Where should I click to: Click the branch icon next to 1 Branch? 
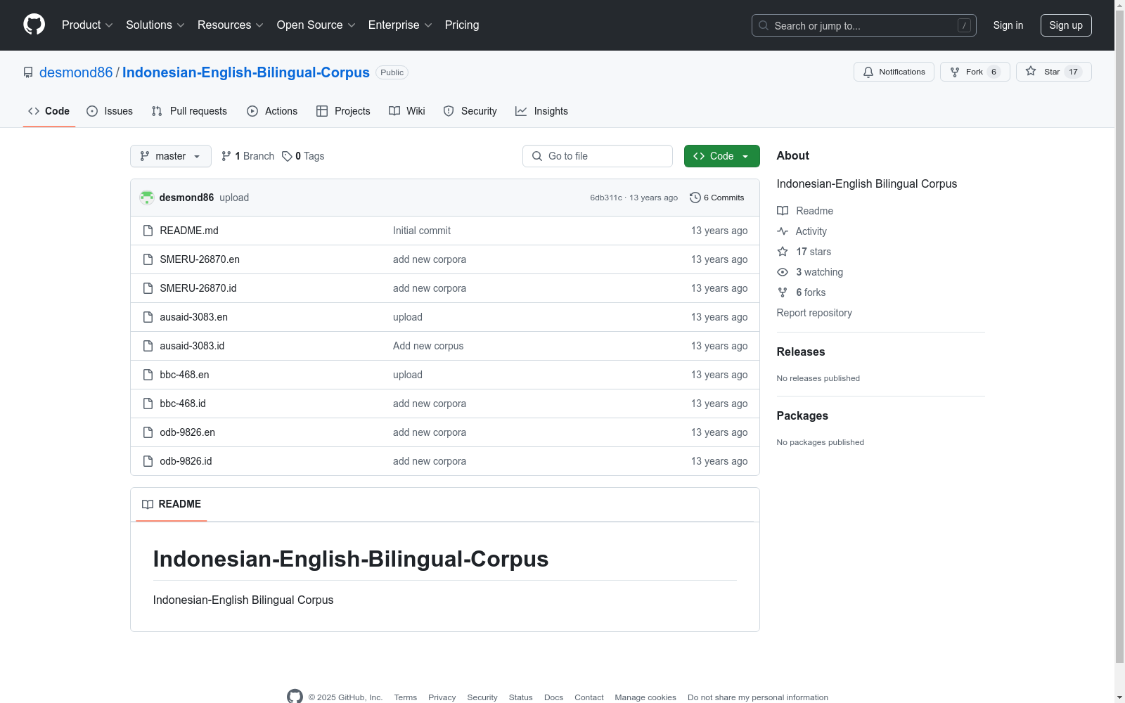(226, 156)
